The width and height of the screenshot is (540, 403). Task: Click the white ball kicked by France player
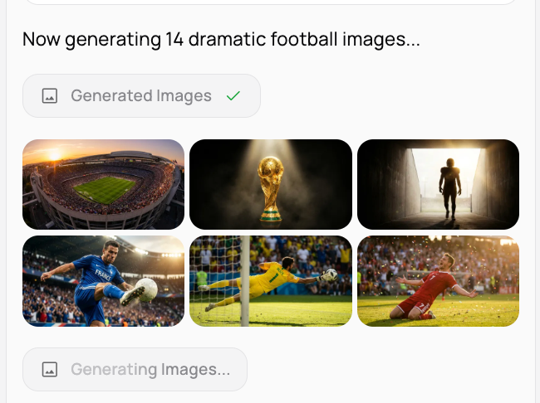click(x=147, y=289)
